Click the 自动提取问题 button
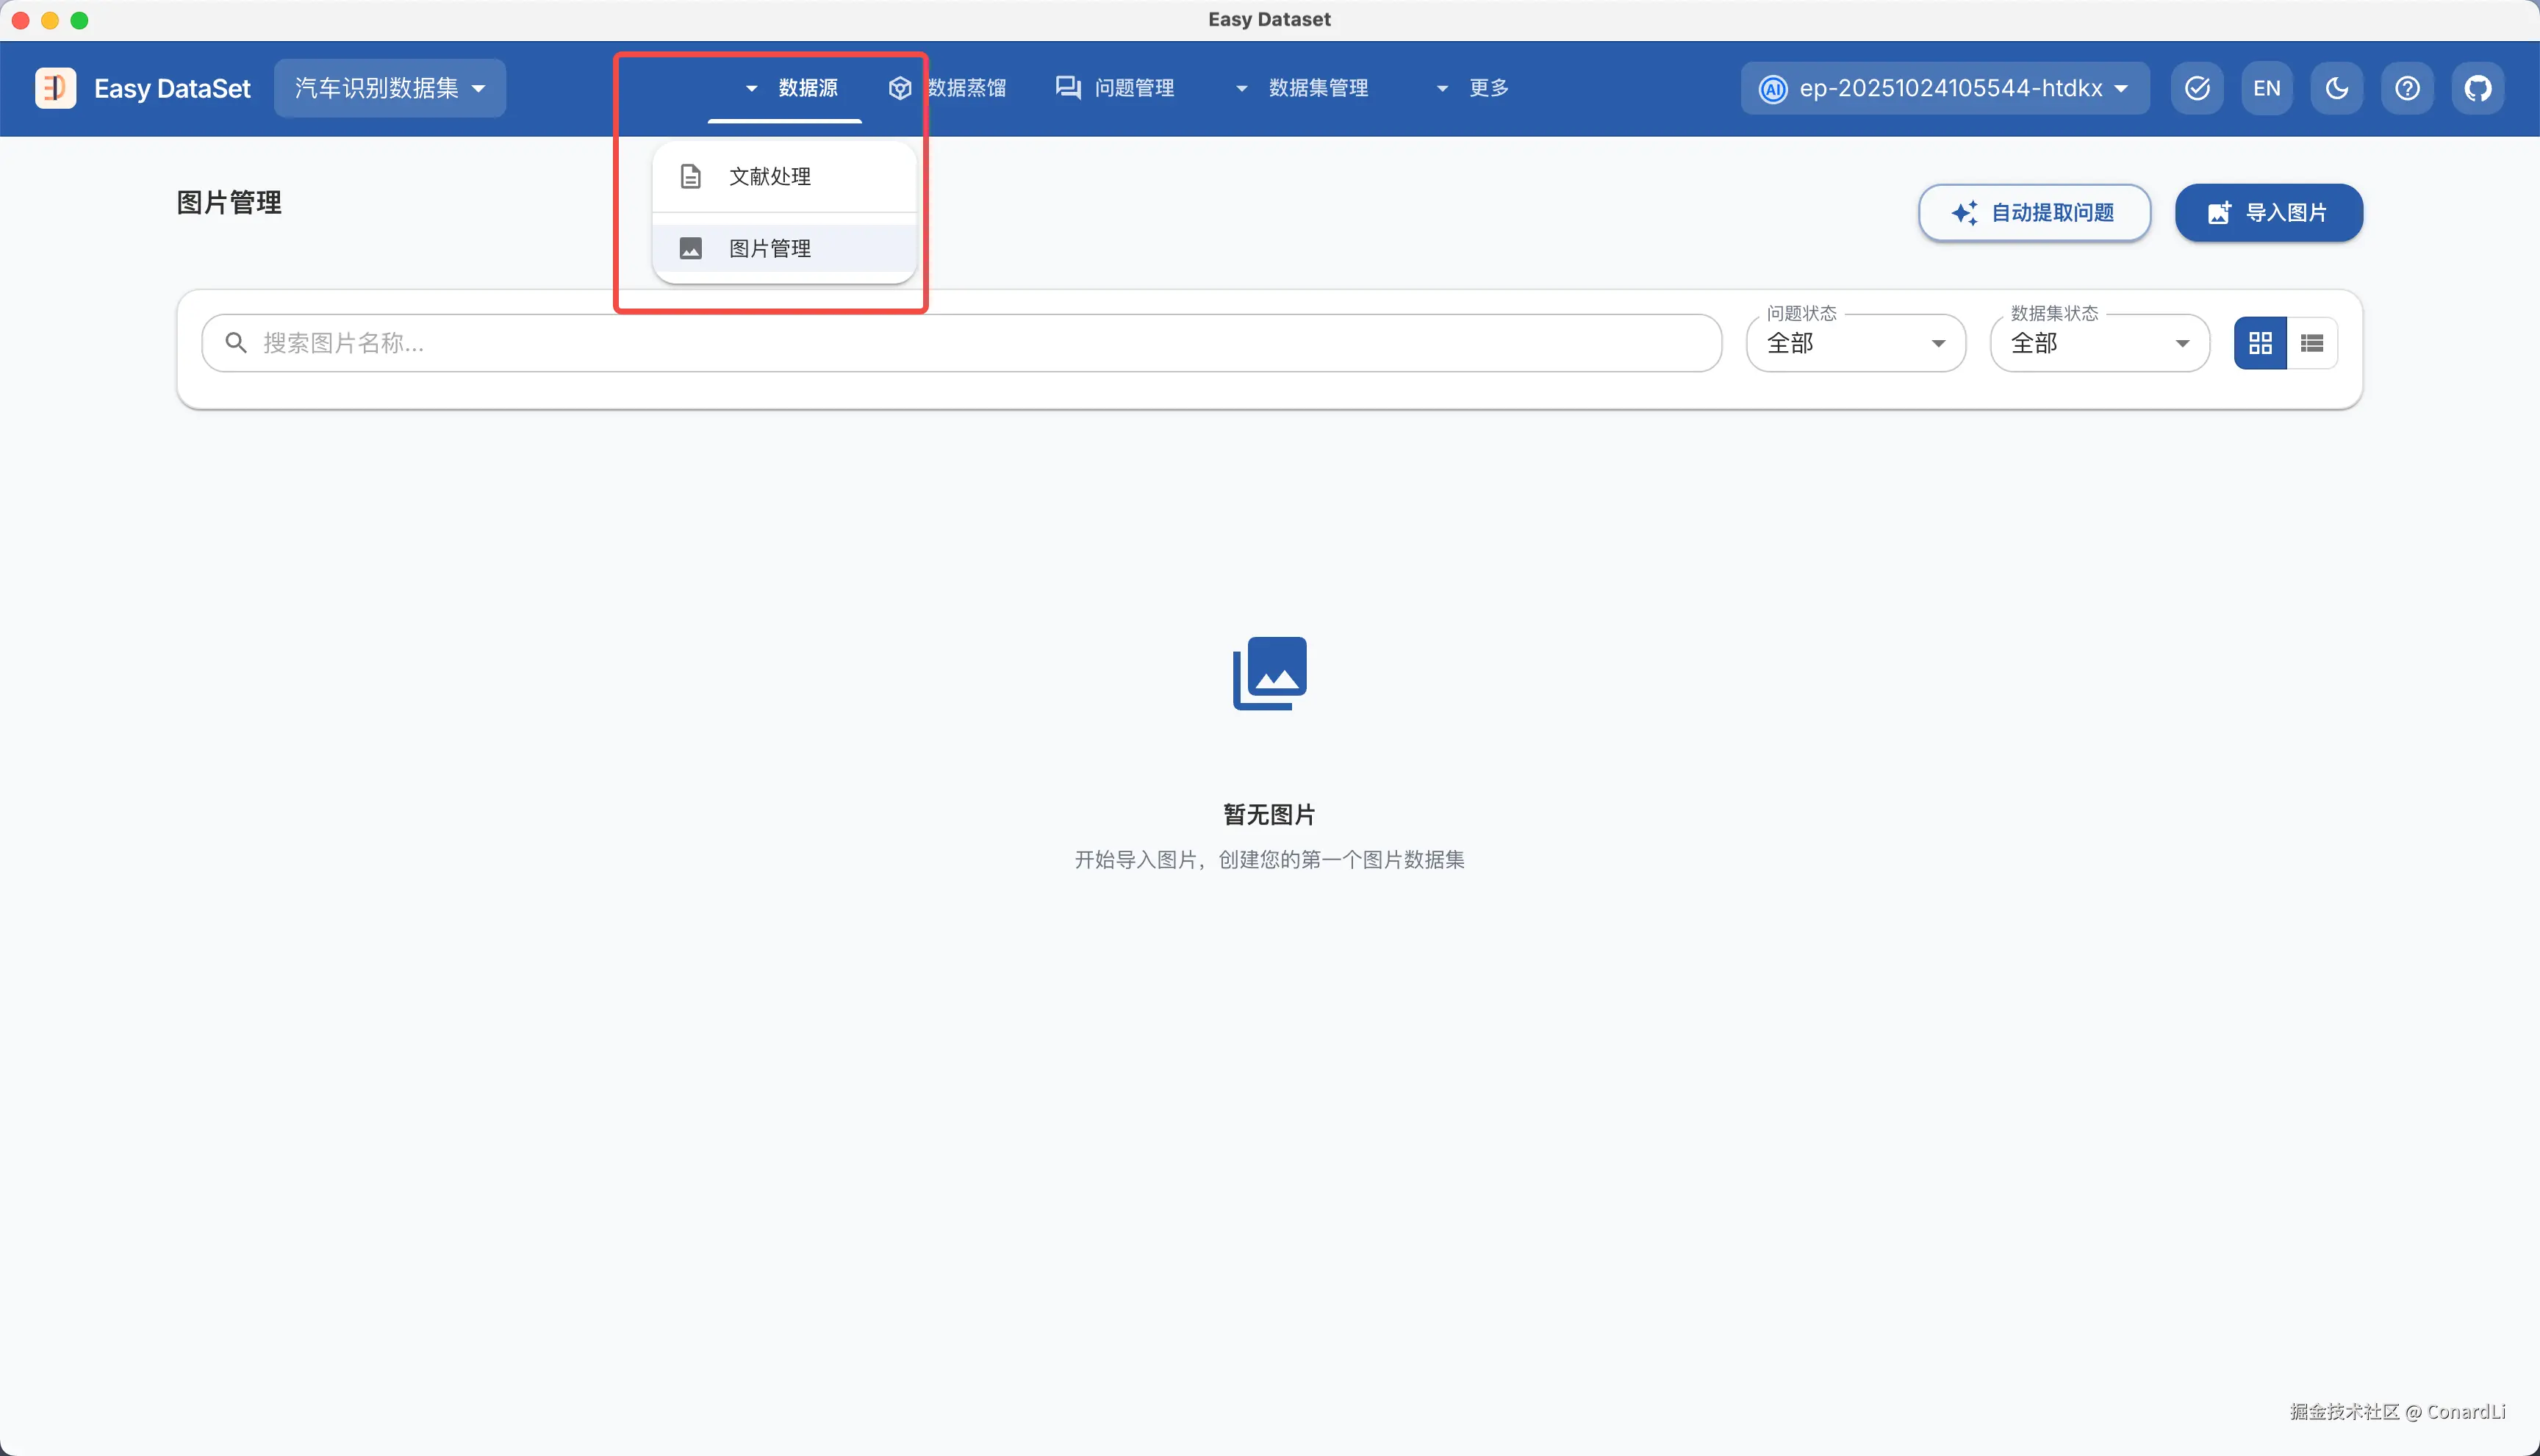The image size is (2540, 1456). 2033,213
